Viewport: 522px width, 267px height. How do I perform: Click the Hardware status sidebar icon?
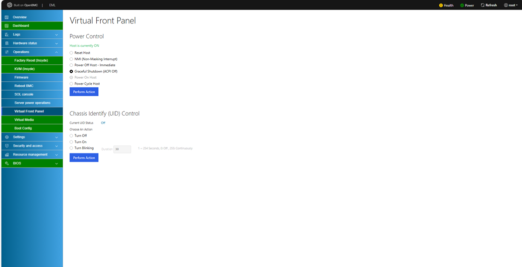[x=6, y=43]
